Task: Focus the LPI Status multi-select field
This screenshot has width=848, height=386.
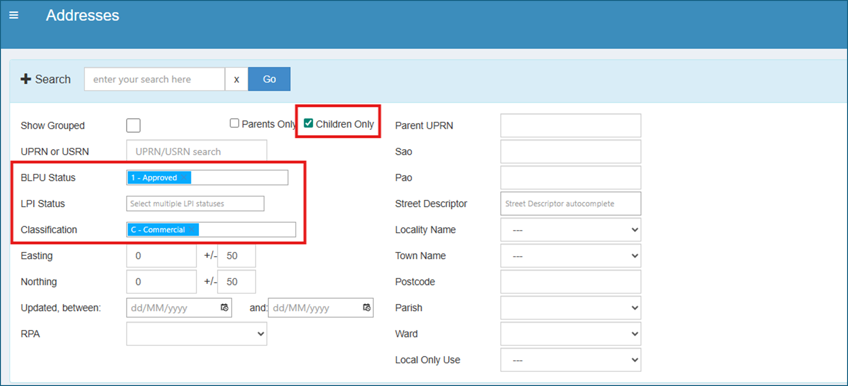Action: point(195,204)
